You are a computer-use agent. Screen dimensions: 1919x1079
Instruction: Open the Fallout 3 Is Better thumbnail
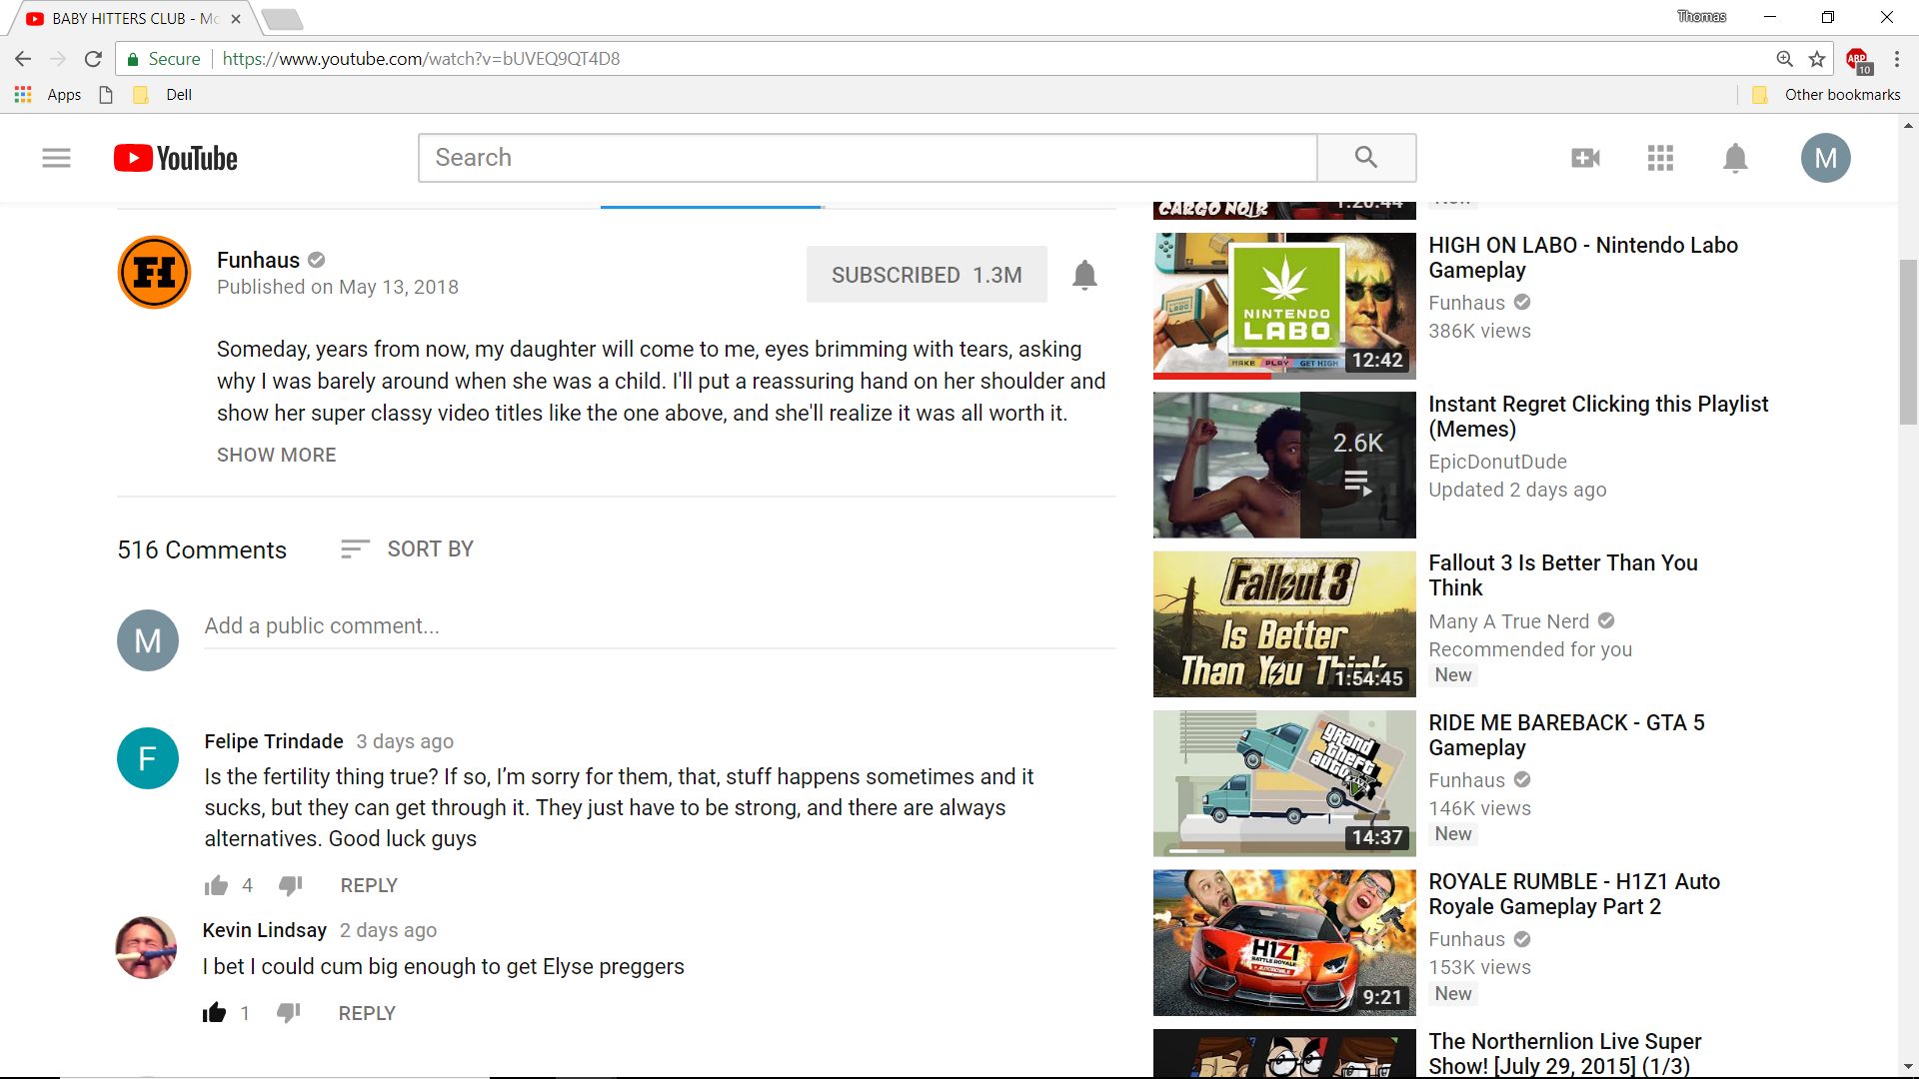[1284, 624]
